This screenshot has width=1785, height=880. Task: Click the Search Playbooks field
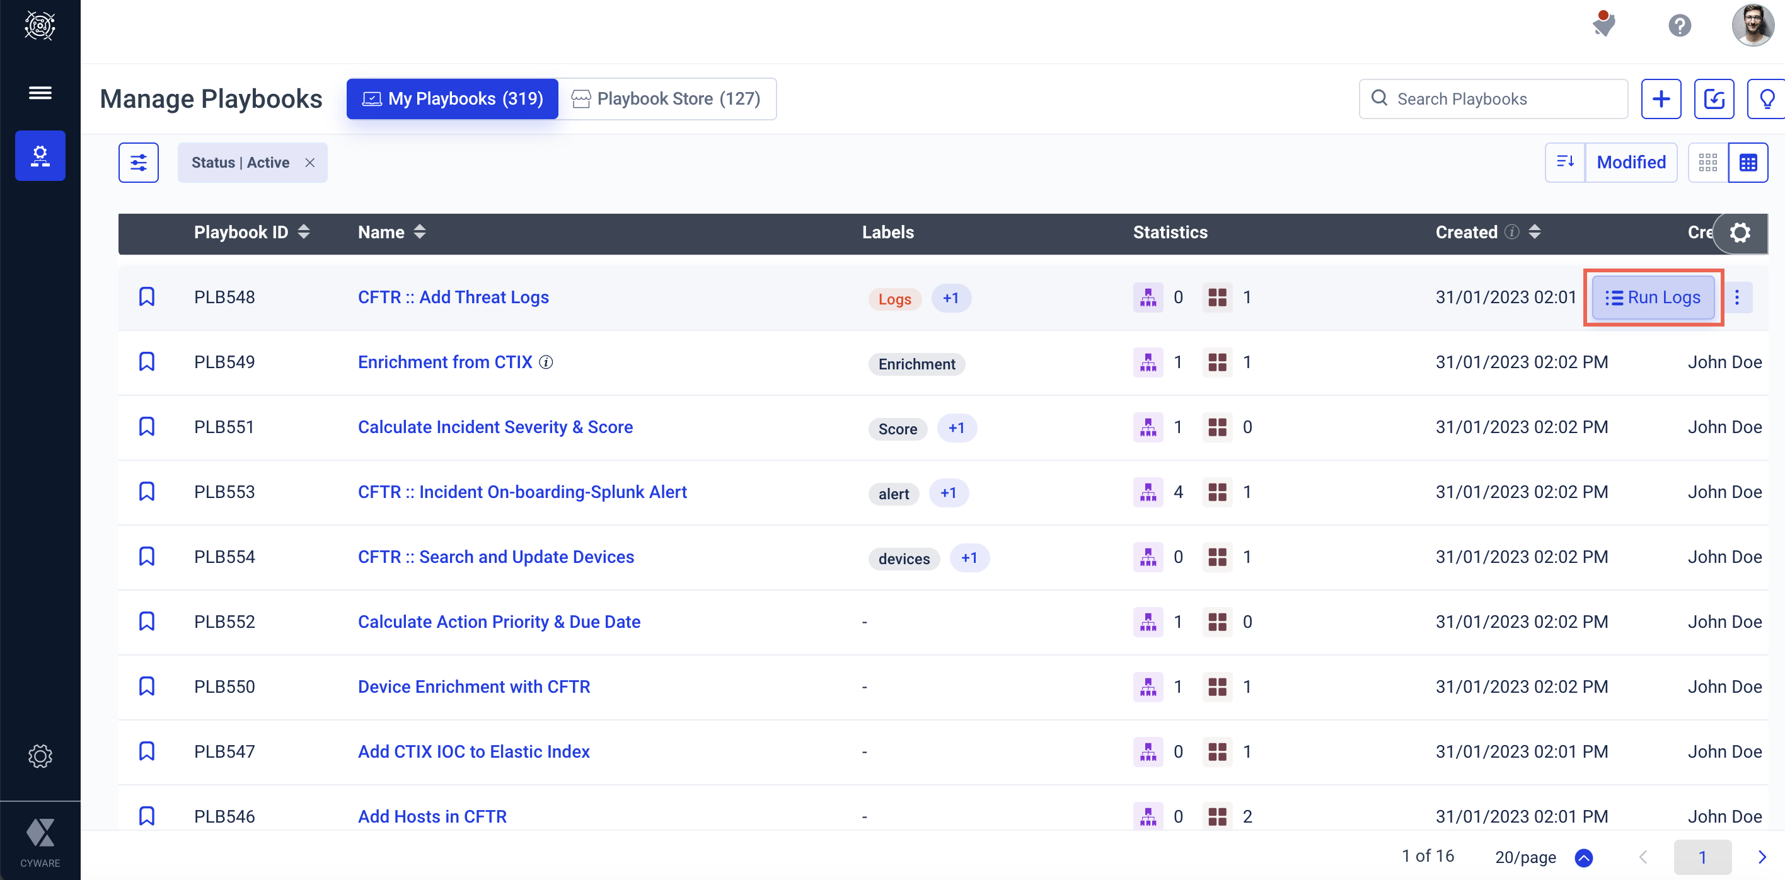click(x=1504, y=99)
